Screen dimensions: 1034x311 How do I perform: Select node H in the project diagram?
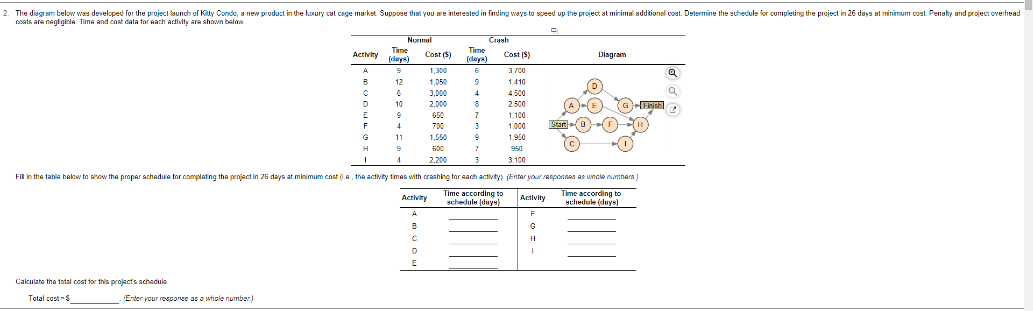[640, 125]
